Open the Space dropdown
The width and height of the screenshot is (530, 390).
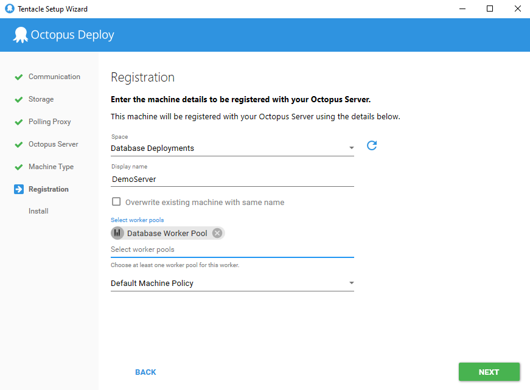[x=351, y=148]
